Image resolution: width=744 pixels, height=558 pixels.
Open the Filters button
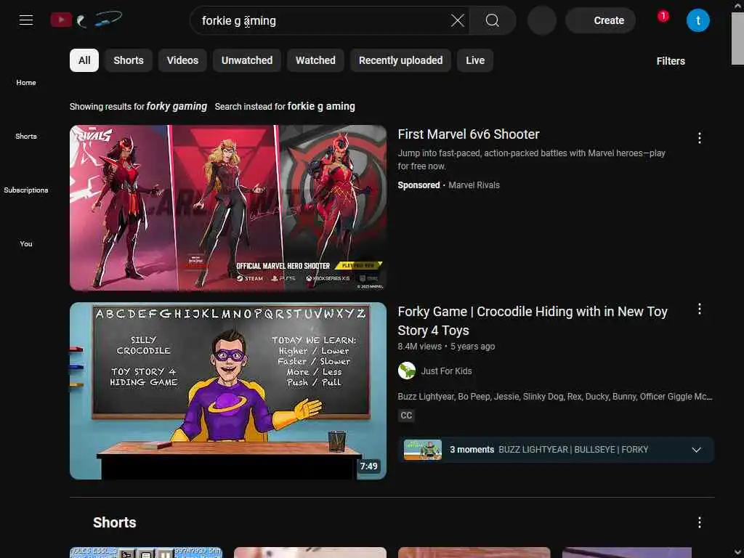pos(671,61)
